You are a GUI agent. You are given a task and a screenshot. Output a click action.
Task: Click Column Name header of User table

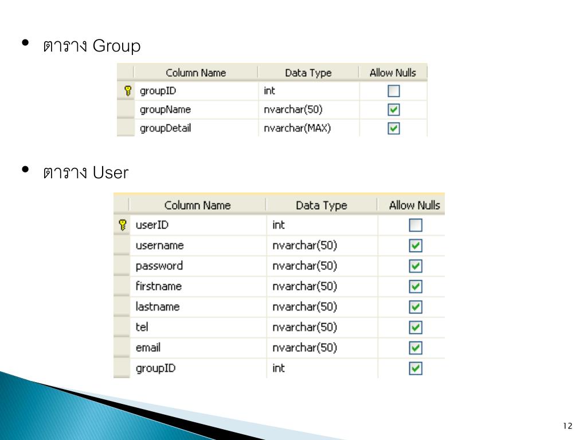[x=197, y=205]
